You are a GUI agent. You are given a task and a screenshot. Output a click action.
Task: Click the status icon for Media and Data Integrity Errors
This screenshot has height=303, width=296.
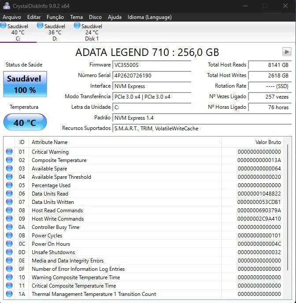[x=9, y=260]
